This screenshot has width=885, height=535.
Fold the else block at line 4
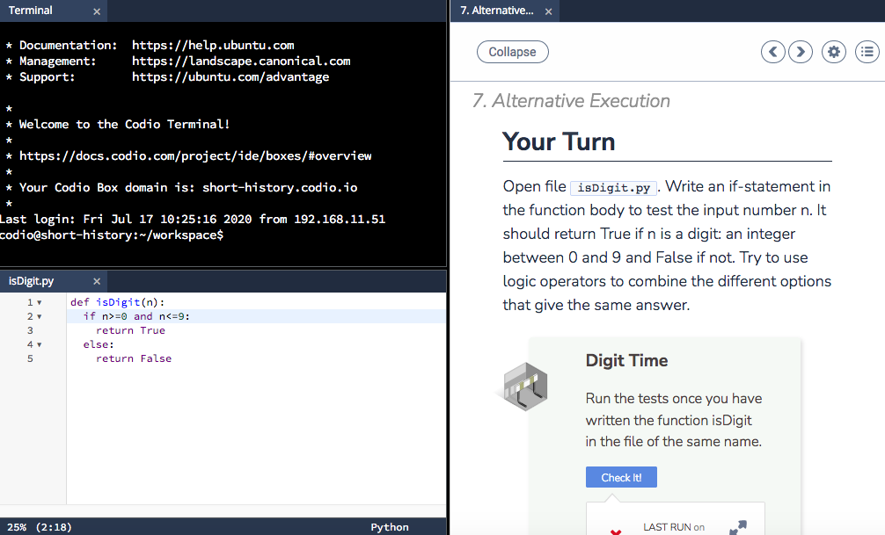click(x=40, y=344)
